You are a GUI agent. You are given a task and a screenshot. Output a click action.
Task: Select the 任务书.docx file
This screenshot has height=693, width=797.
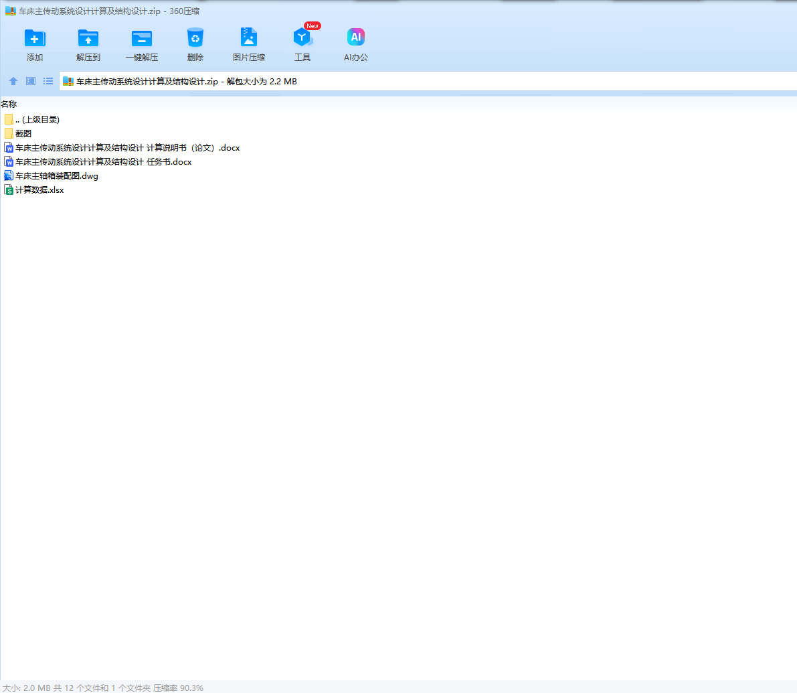98,161
